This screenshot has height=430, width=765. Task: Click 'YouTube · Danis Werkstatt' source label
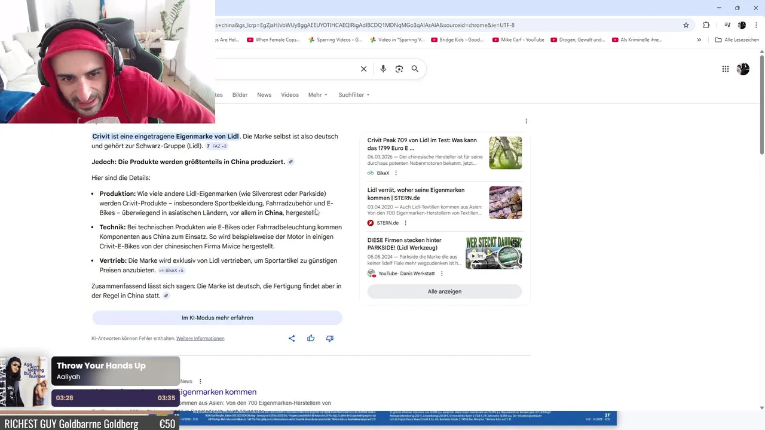click(x=407, y=274)
